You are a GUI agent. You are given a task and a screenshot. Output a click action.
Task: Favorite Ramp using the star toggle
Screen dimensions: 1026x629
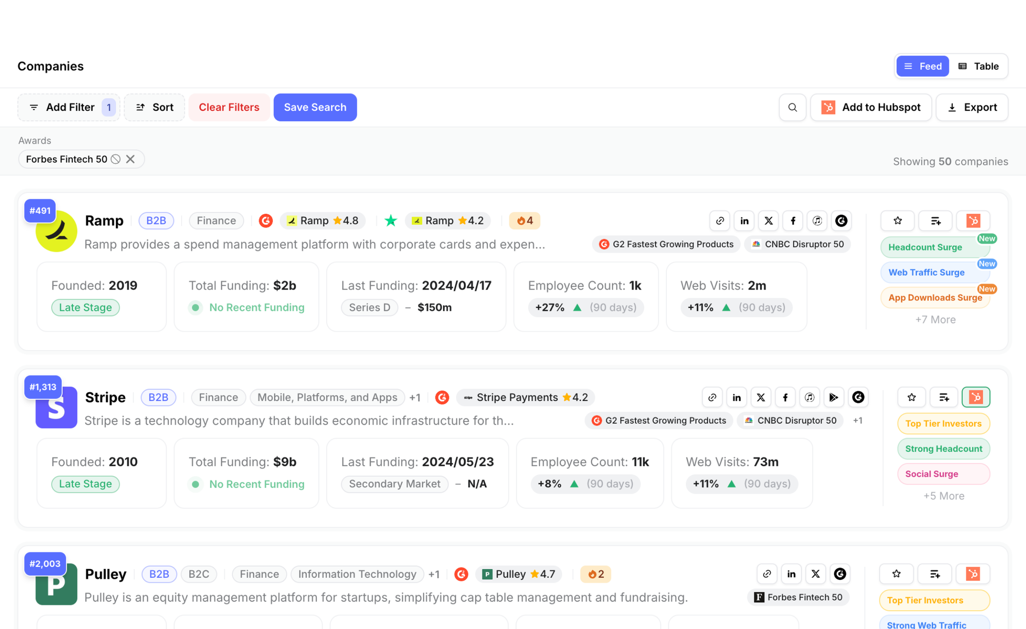tap(897, 220)
